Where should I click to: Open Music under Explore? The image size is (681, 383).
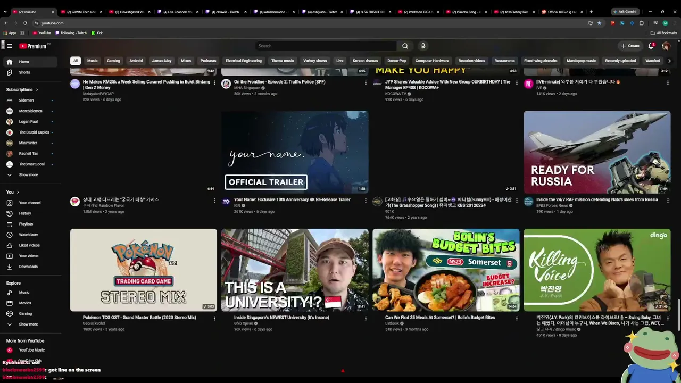coord(30,292)
